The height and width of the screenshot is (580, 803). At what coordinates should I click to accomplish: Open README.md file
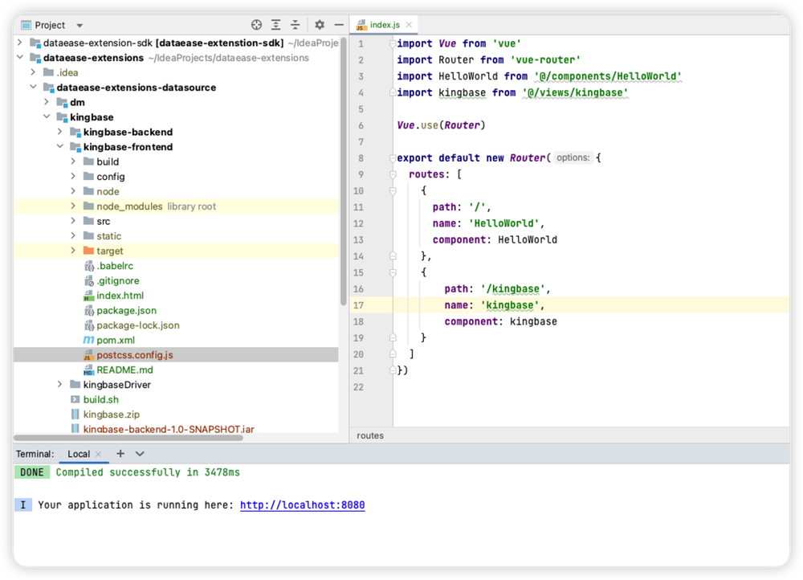tap(124, 370)
